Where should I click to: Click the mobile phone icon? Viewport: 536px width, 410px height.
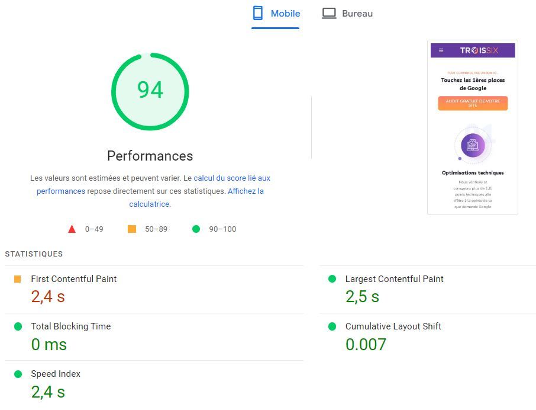tap(257, 13)
